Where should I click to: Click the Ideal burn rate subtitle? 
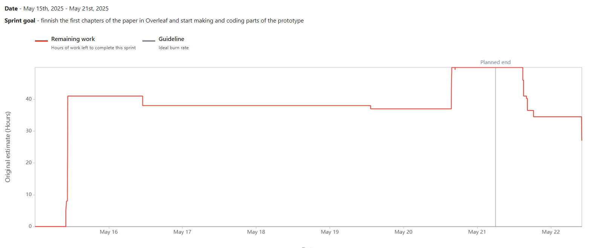[x=174, y=48]
